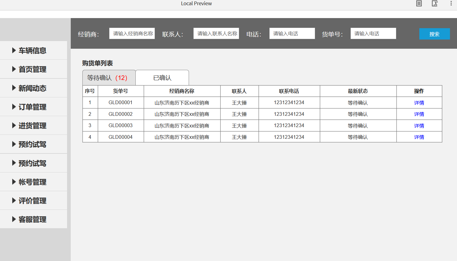Open 详情 link for GLD00003
Viewport: 457px width, 261px height.
point(419,126)
